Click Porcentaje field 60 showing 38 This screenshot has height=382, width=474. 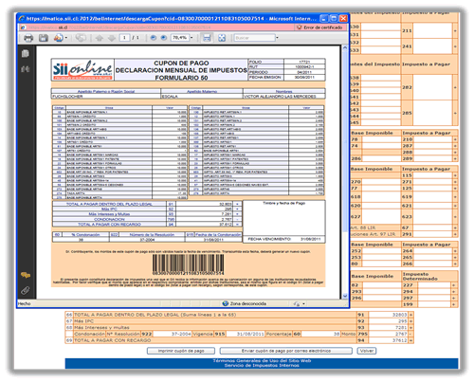(x=320, y=334)
